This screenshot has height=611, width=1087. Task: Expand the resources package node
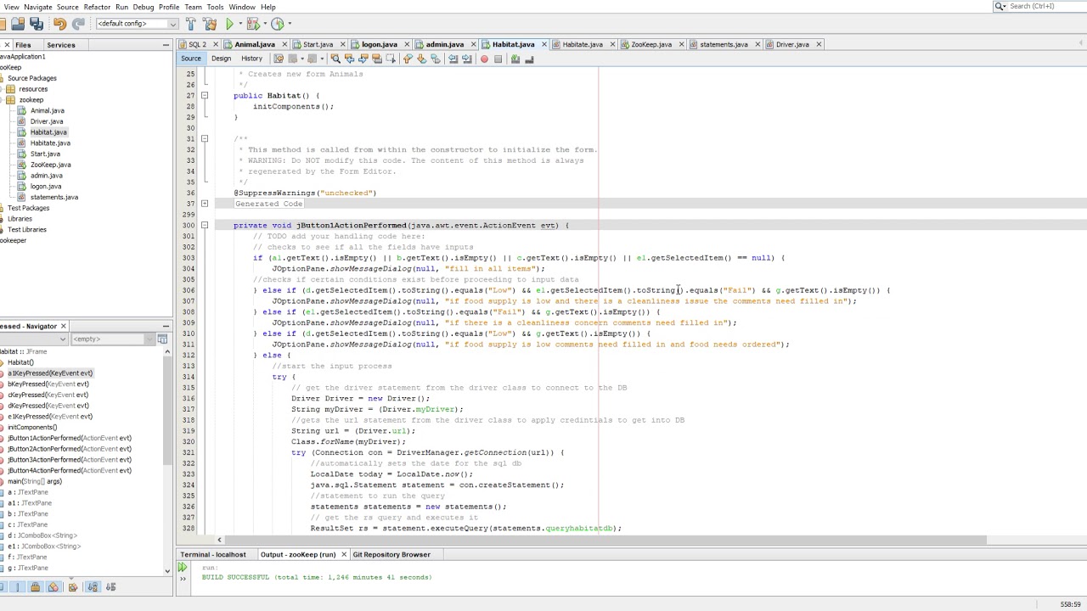(x=2, y=89)
